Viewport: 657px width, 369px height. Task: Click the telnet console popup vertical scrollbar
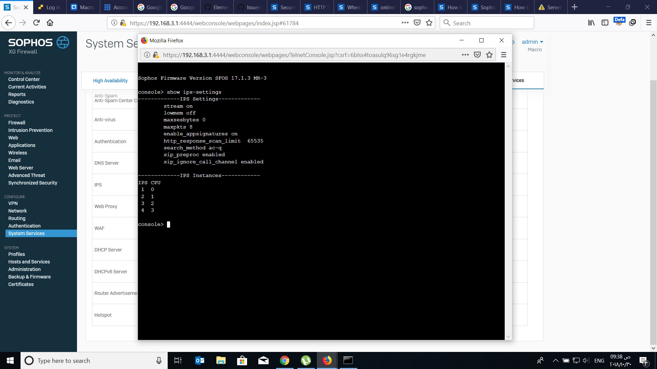coord(508,202)
